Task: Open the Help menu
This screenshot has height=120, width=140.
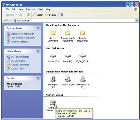Action: pos(48,9)
